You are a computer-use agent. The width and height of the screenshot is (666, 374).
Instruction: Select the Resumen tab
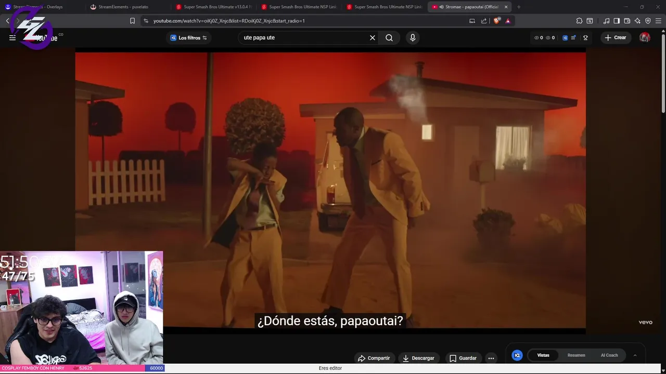click(x=576, y=355)
